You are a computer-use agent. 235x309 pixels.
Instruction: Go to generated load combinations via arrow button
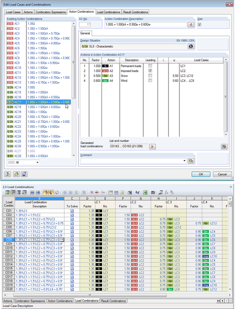(152, 146)
